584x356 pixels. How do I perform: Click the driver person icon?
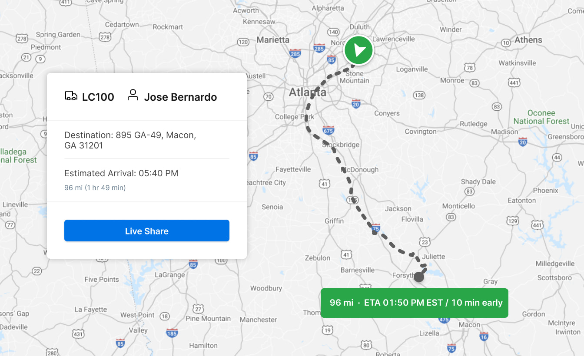[133, 95]
